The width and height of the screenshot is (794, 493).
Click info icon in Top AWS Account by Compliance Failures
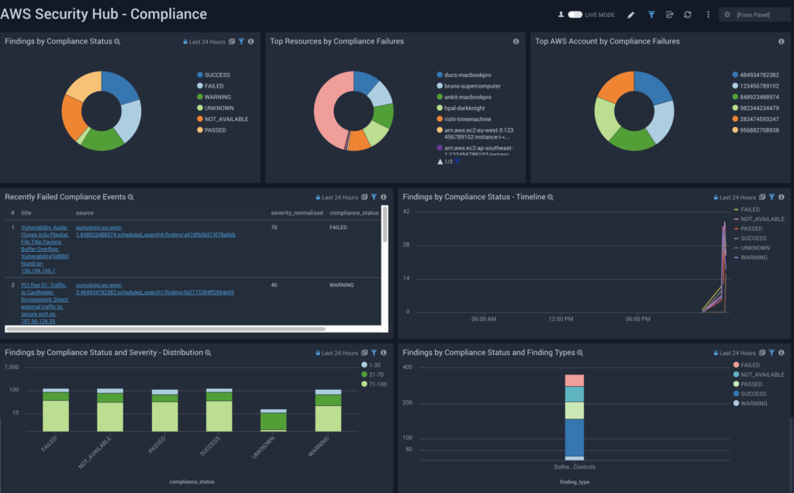(782, 42)
